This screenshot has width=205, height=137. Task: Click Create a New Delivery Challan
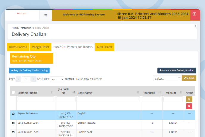click(177, 70)
